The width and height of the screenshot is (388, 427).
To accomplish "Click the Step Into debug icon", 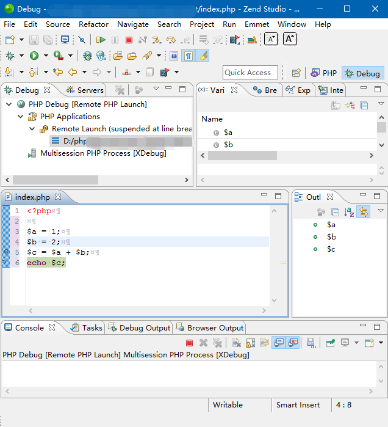I will (x=157, y=40).
